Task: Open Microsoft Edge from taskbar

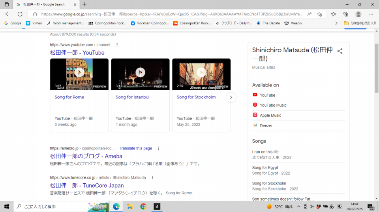Action: [x=116, y=206]
